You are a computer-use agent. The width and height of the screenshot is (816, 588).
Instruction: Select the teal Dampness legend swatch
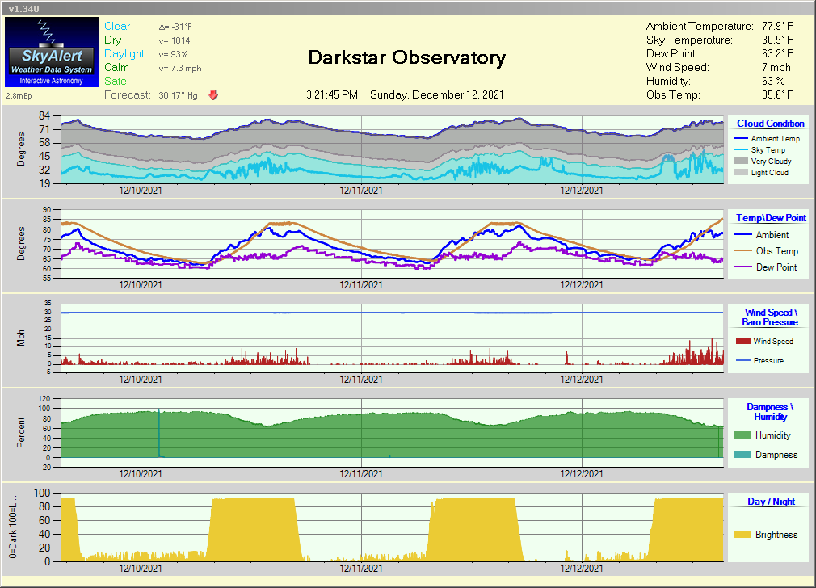coord(743,455)
